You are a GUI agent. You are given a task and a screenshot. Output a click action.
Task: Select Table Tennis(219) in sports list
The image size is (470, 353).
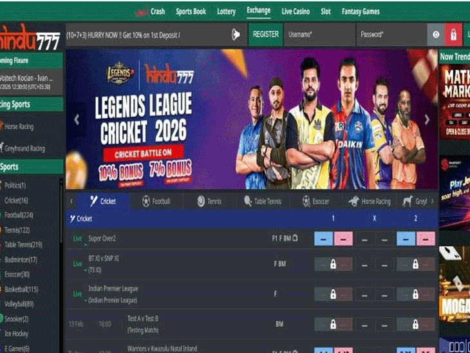click(23, 245)
